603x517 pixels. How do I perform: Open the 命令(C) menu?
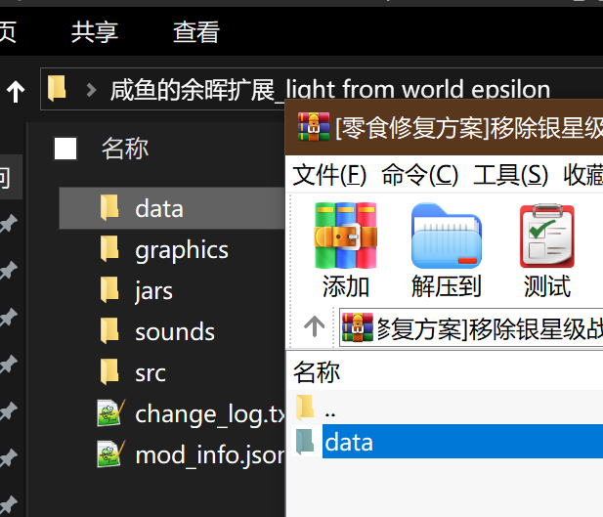pyautogui.click(x=419, y=175)
